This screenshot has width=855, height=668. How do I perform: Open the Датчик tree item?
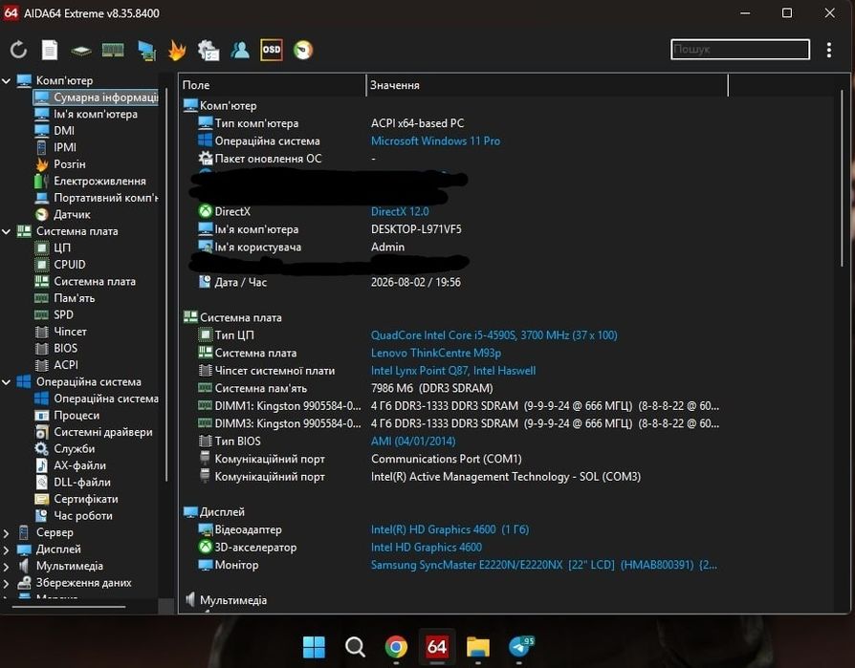click(x=63, y=215)
